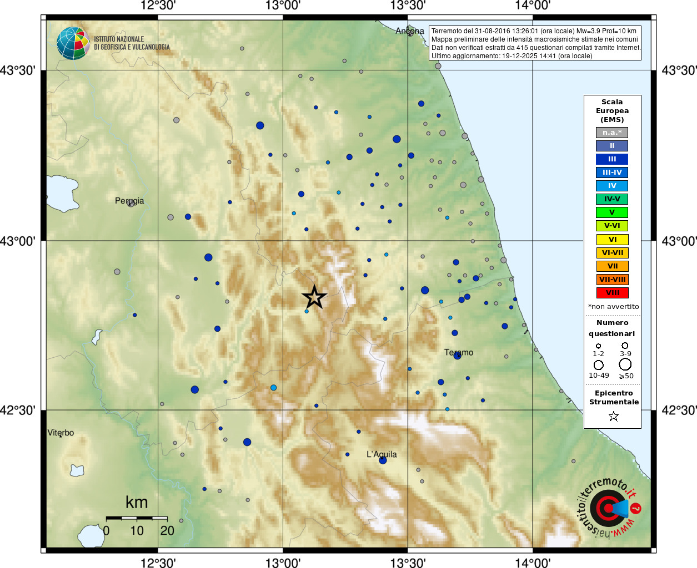Click the INGV globe logo
Image resolution: width=697 pixels, height=568 pixels.
[73, 43]
